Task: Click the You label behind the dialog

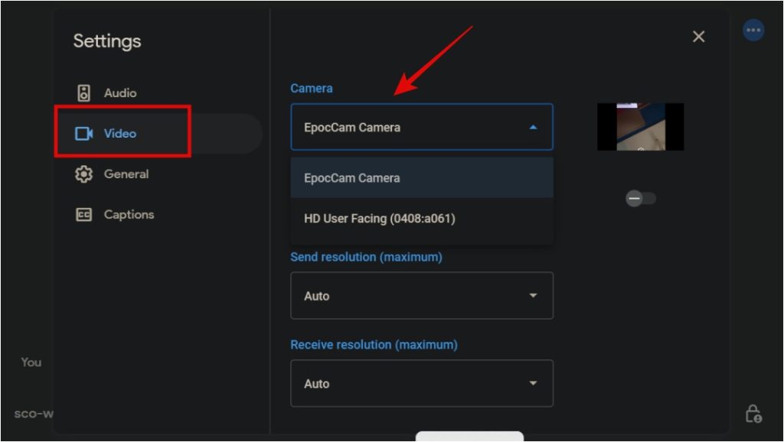Action: point(31,362)
